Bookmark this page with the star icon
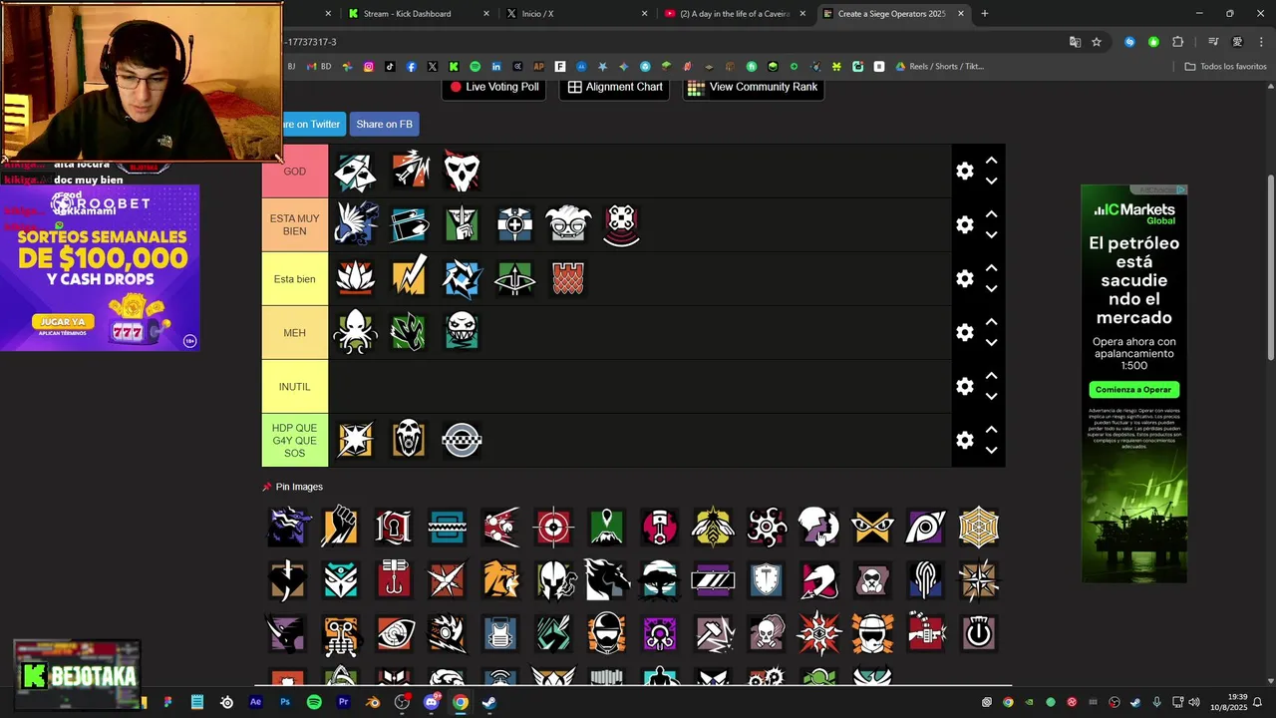 (x=1097, y=42)
